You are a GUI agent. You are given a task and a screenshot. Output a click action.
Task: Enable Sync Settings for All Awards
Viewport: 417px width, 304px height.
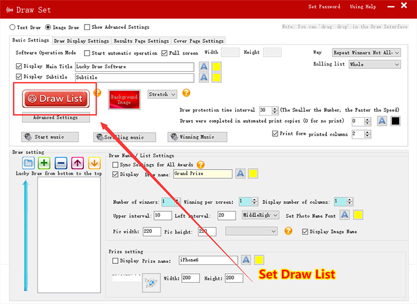point(116,165)
